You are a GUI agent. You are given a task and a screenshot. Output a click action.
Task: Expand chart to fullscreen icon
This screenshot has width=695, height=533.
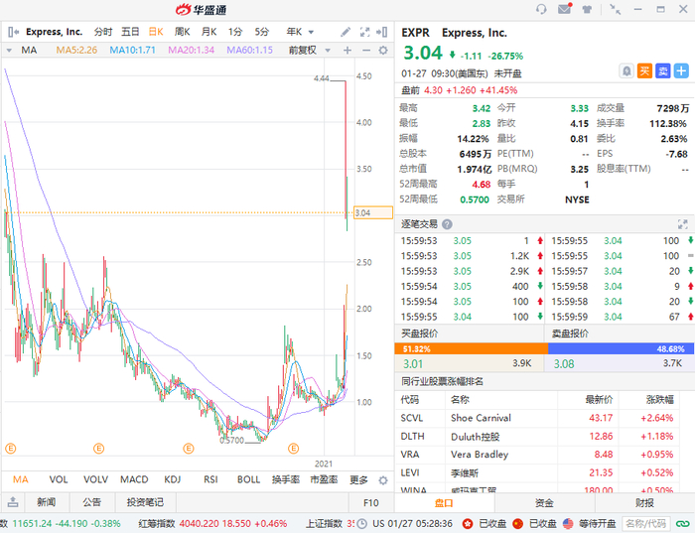[364, 32]
